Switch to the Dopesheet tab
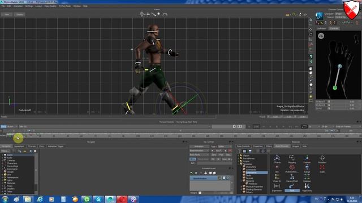The width and height of the screenshot is (362, 203). (19, 146)
